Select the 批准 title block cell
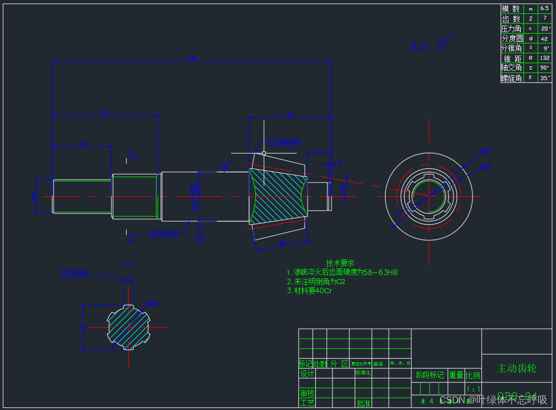 point(364,403)
